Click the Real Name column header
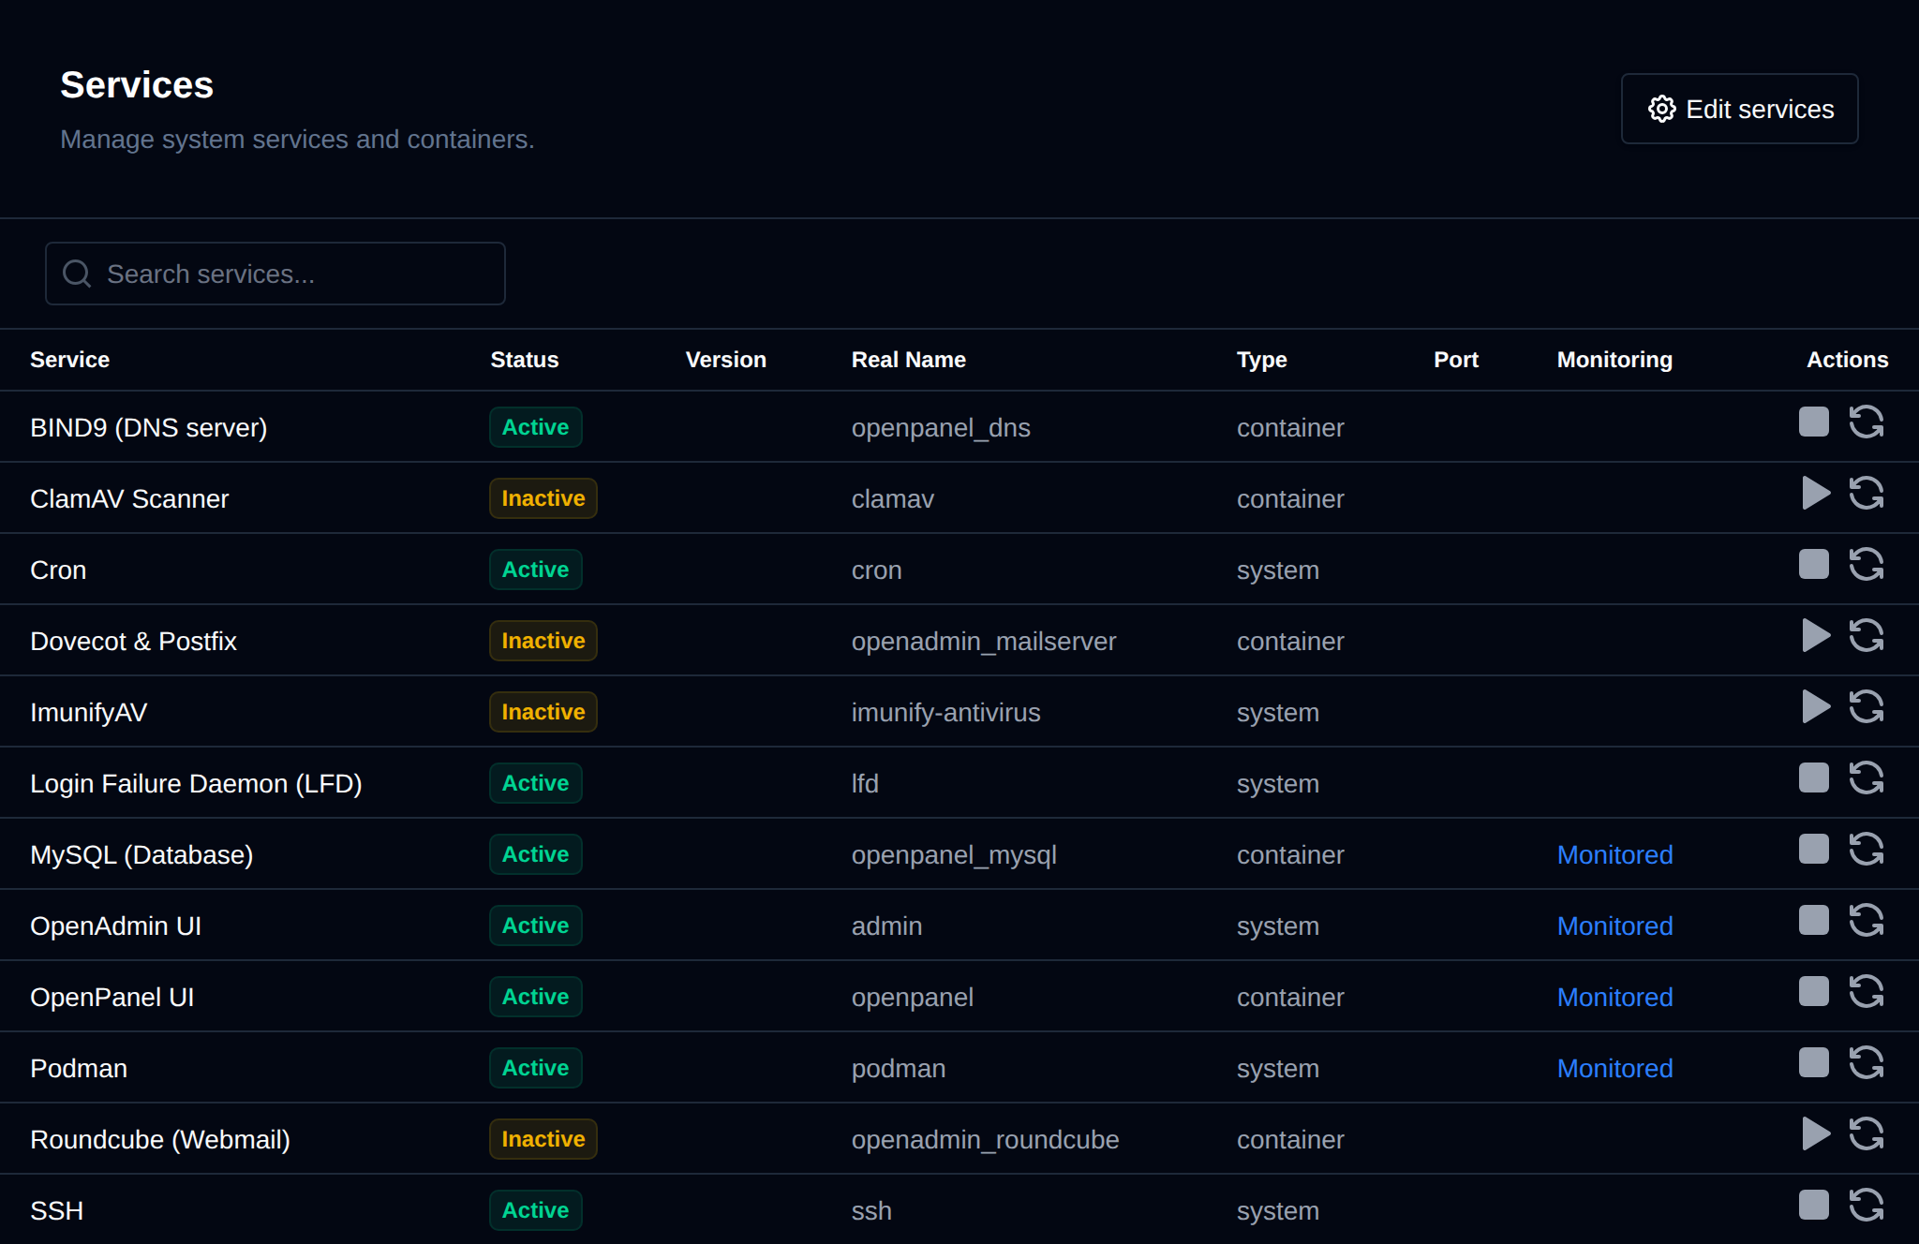1919x1244 pixels. (908, 360)
